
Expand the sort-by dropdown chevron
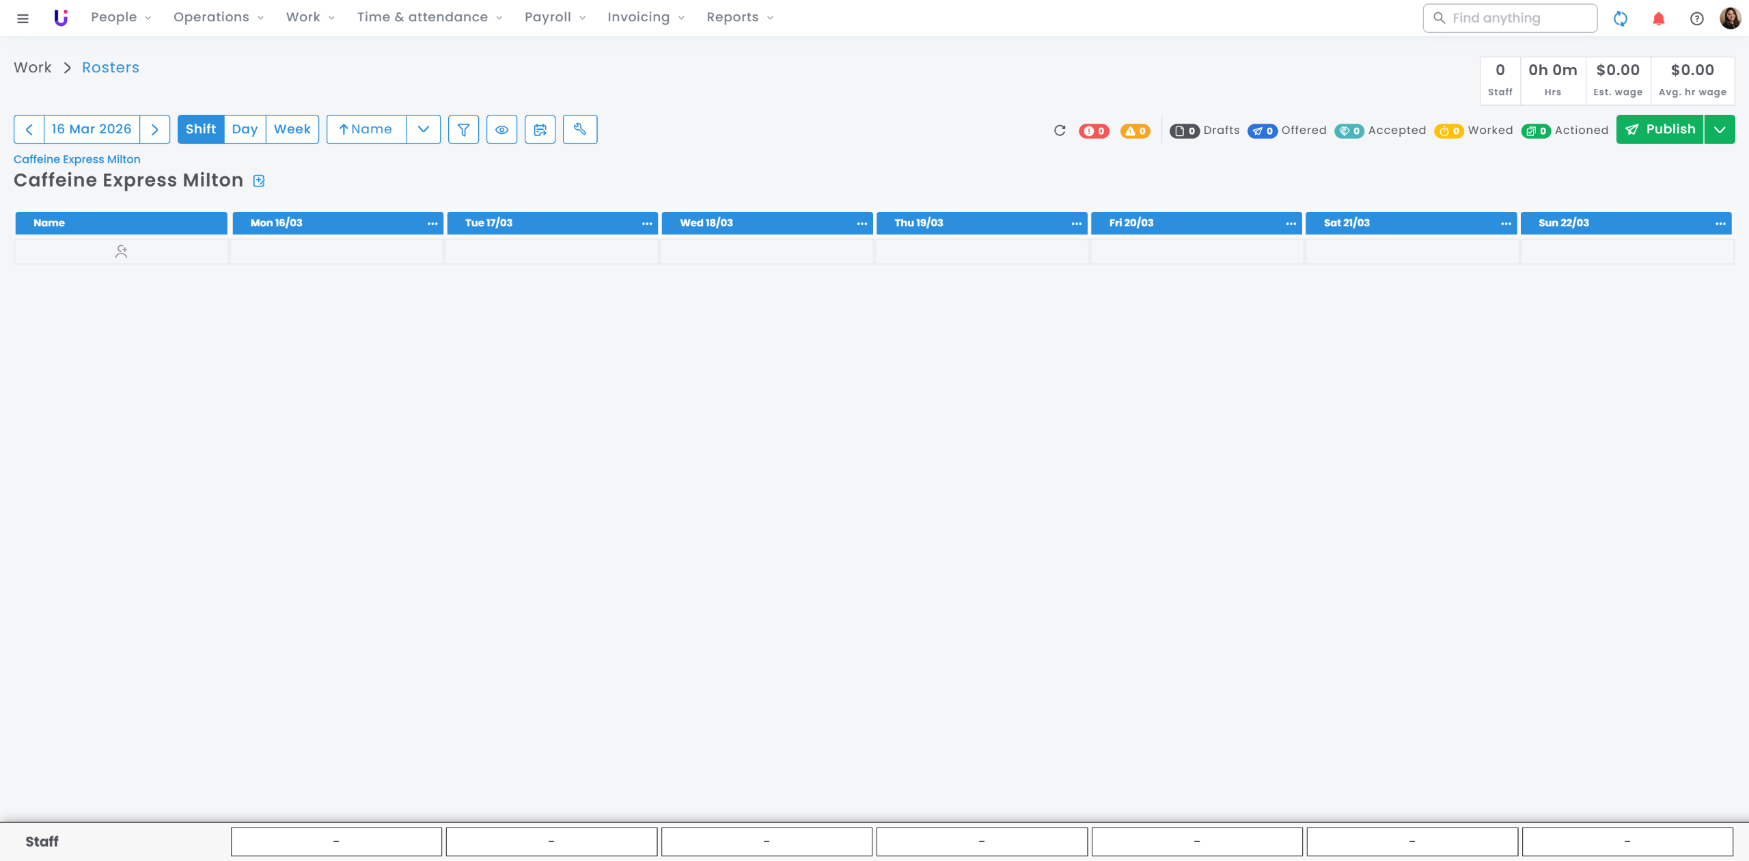424,129
